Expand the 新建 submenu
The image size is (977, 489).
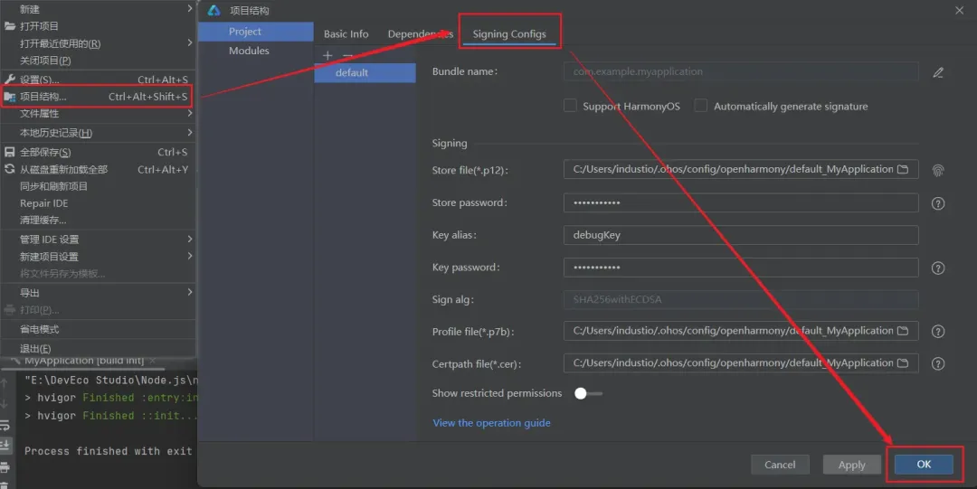coord(190,9)
